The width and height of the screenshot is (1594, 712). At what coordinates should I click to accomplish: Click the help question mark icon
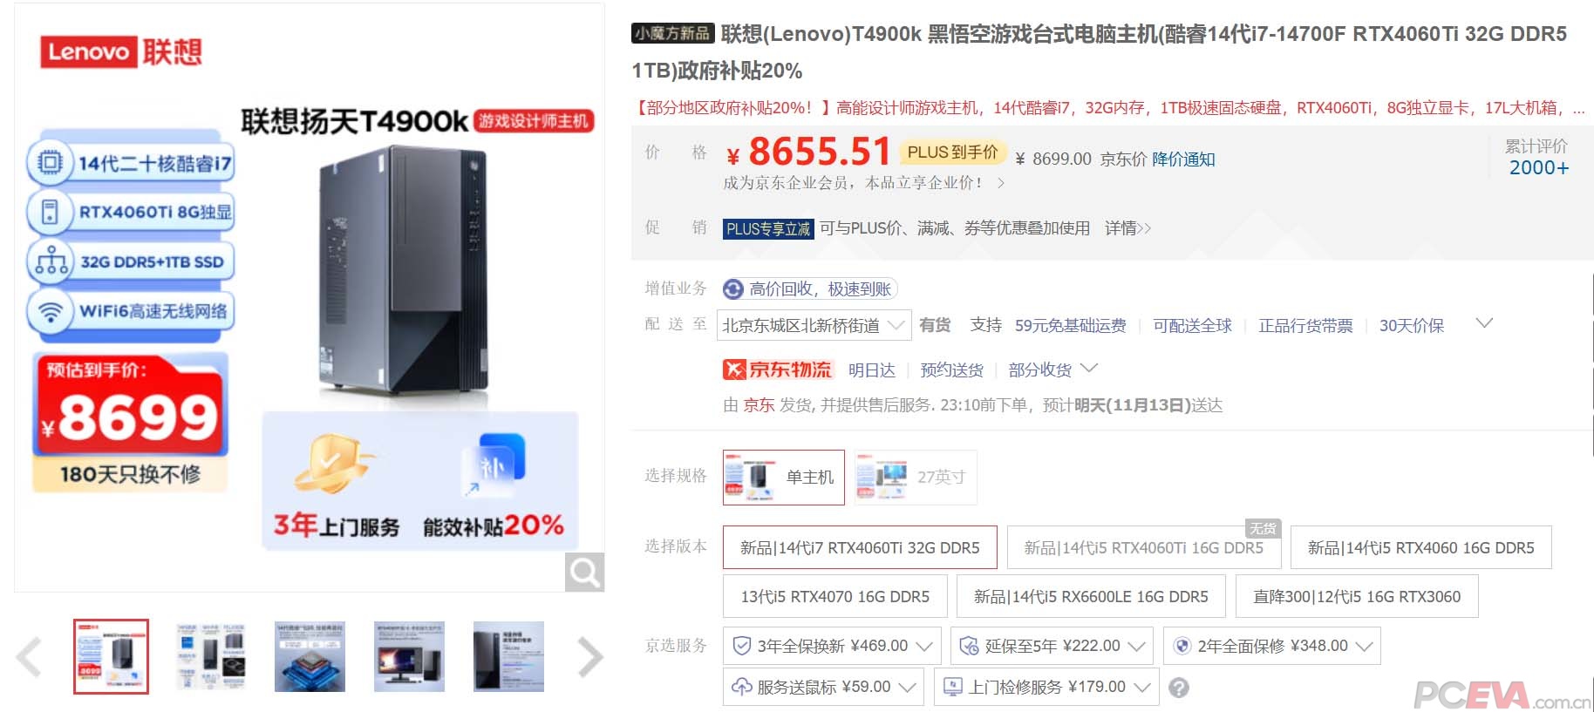(x=1179, y=688)
